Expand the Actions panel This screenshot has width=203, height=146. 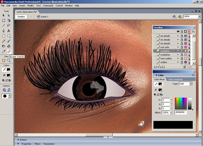pyautogui.click(x=18, y=140)
